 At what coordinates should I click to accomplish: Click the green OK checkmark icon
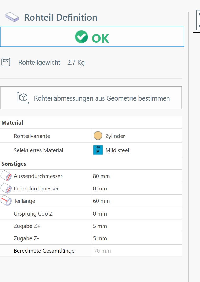coord(81,37)
